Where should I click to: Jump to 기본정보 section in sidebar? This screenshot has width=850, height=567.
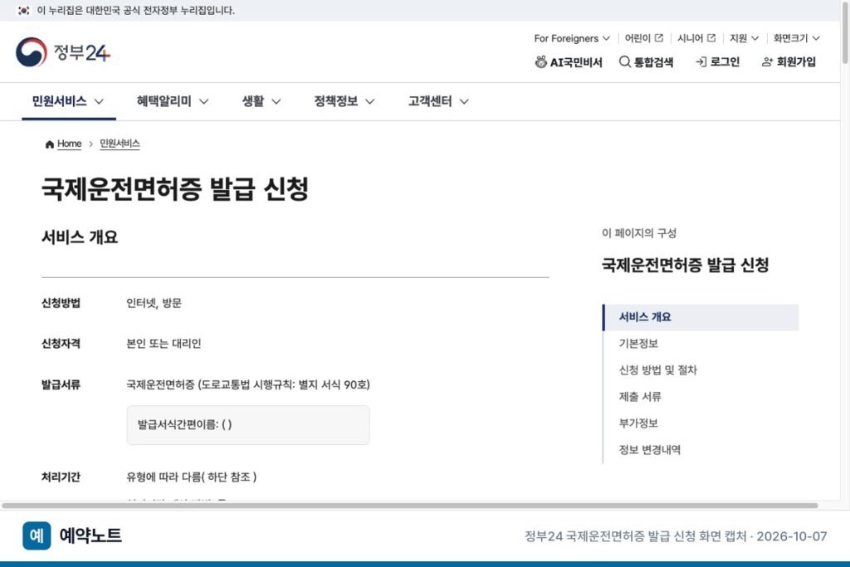638,344
